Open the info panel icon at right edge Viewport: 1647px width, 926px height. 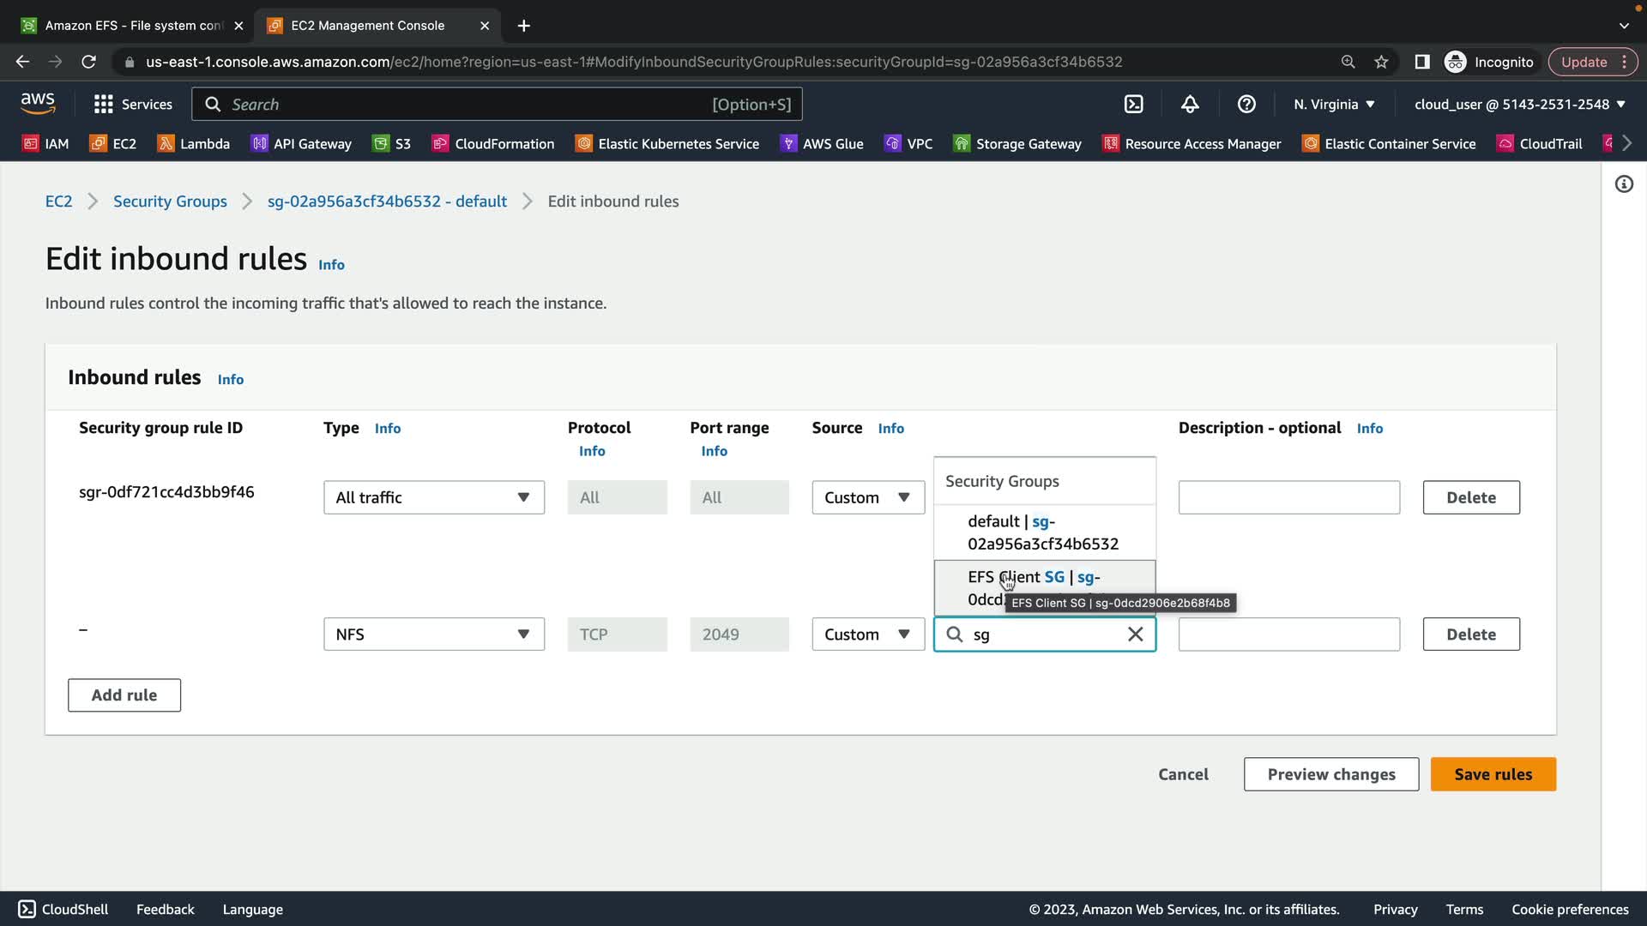pos(1624,184)
